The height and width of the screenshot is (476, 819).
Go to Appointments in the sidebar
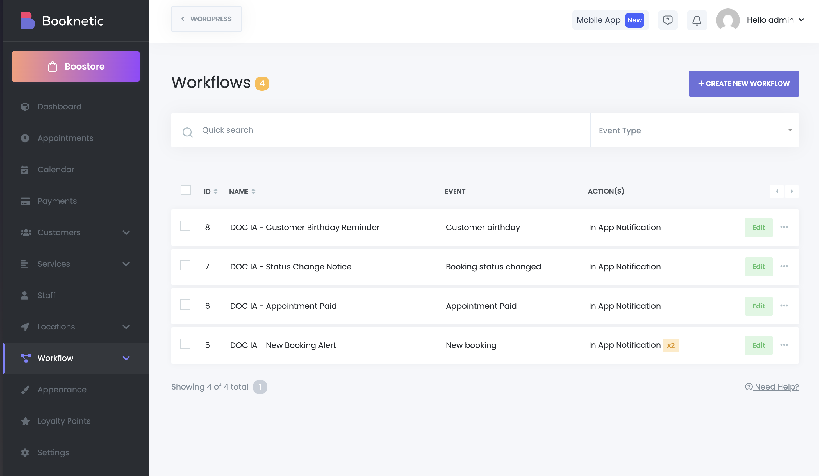[65, 138]
